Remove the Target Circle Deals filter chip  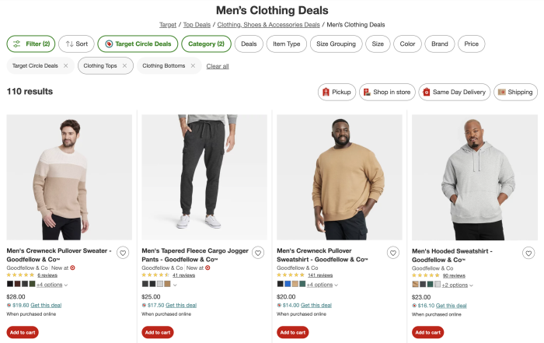[x=66, y=66]
